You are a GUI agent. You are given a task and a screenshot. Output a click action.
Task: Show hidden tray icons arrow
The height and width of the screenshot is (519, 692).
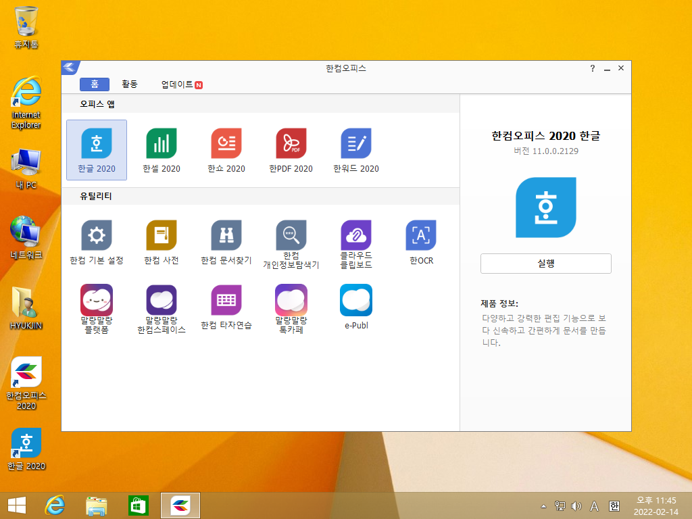pos(544,506)
